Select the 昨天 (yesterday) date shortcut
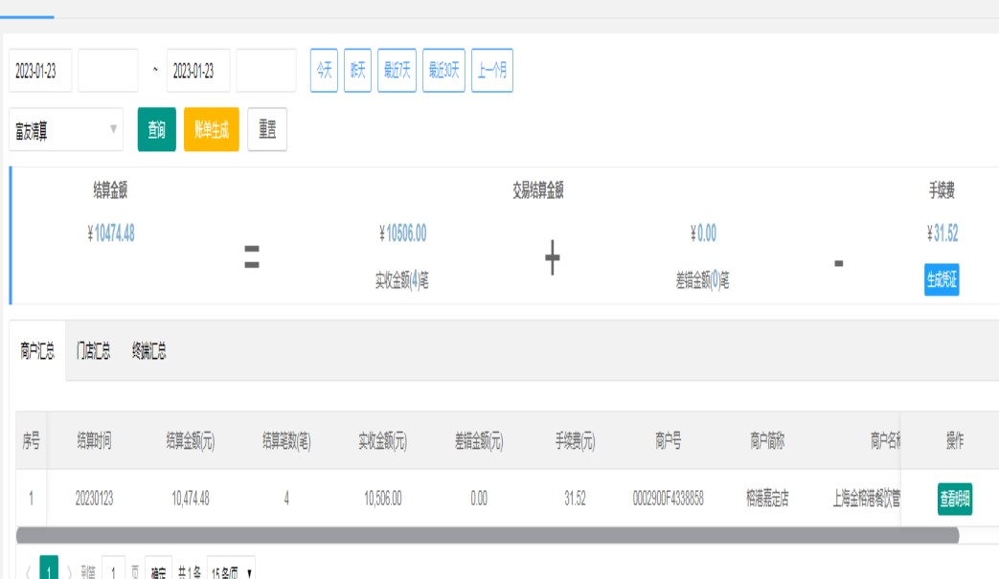999x579 pixels. tap(357, 71)
